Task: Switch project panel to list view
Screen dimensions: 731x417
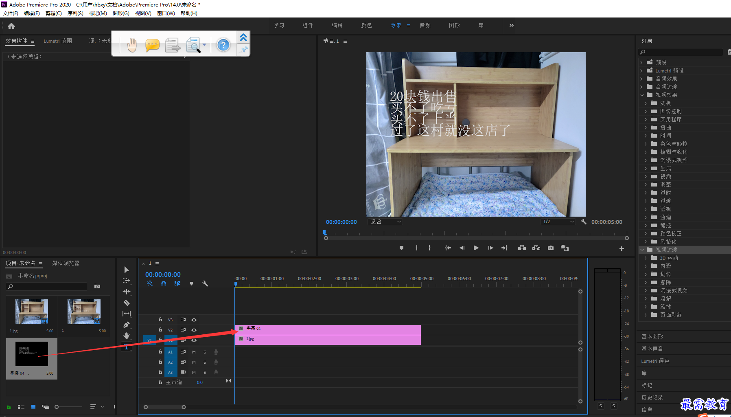Action: (x=21, y=407)
